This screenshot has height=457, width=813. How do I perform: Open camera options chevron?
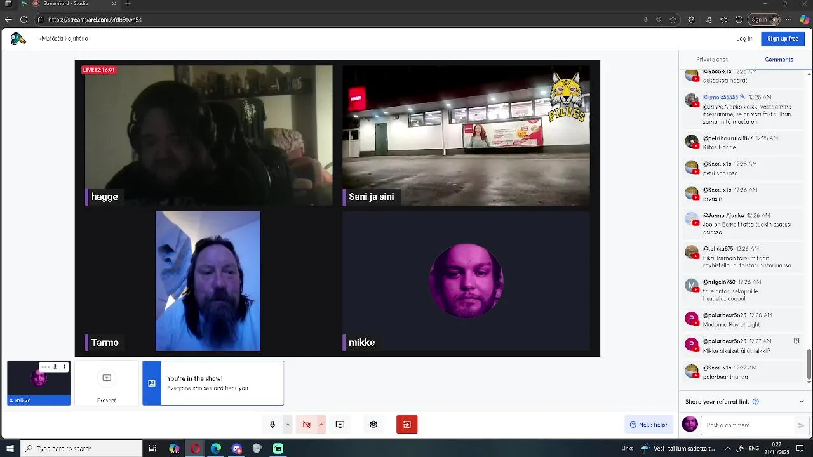321,425
